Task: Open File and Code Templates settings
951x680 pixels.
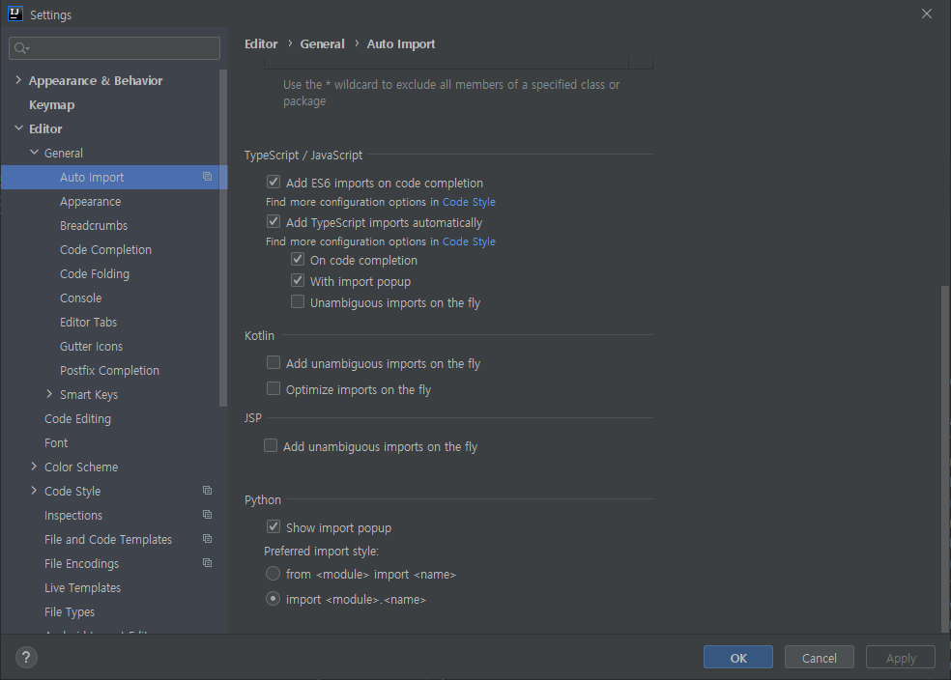Action: 108,539
